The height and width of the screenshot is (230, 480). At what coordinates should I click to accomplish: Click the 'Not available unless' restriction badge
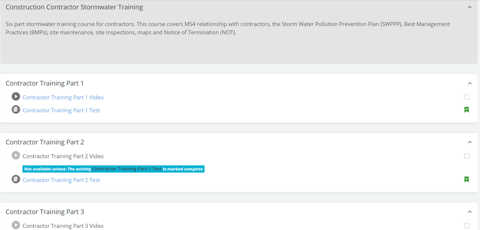click(113, 169)
